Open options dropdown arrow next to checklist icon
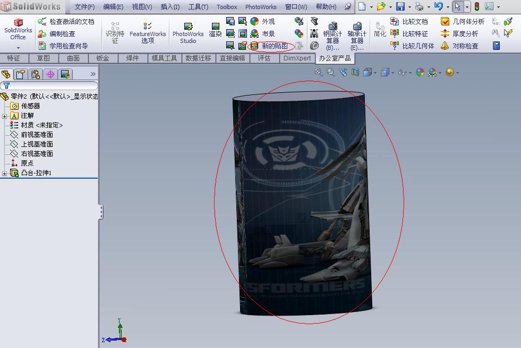The width and height of the screenshot is (521, 348). pos(498,7)
